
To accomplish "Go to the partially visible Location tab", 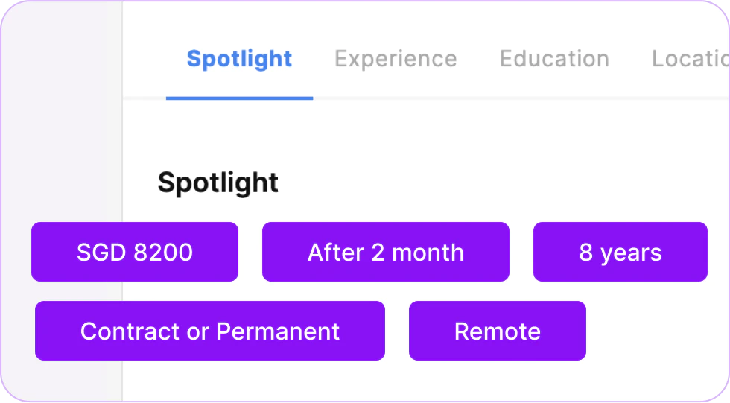I will coord(688,59).
